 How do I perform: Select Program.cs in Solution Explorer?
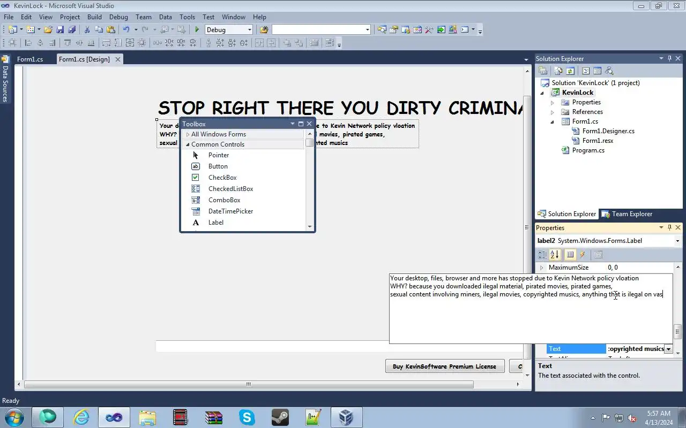pos(588,150)
